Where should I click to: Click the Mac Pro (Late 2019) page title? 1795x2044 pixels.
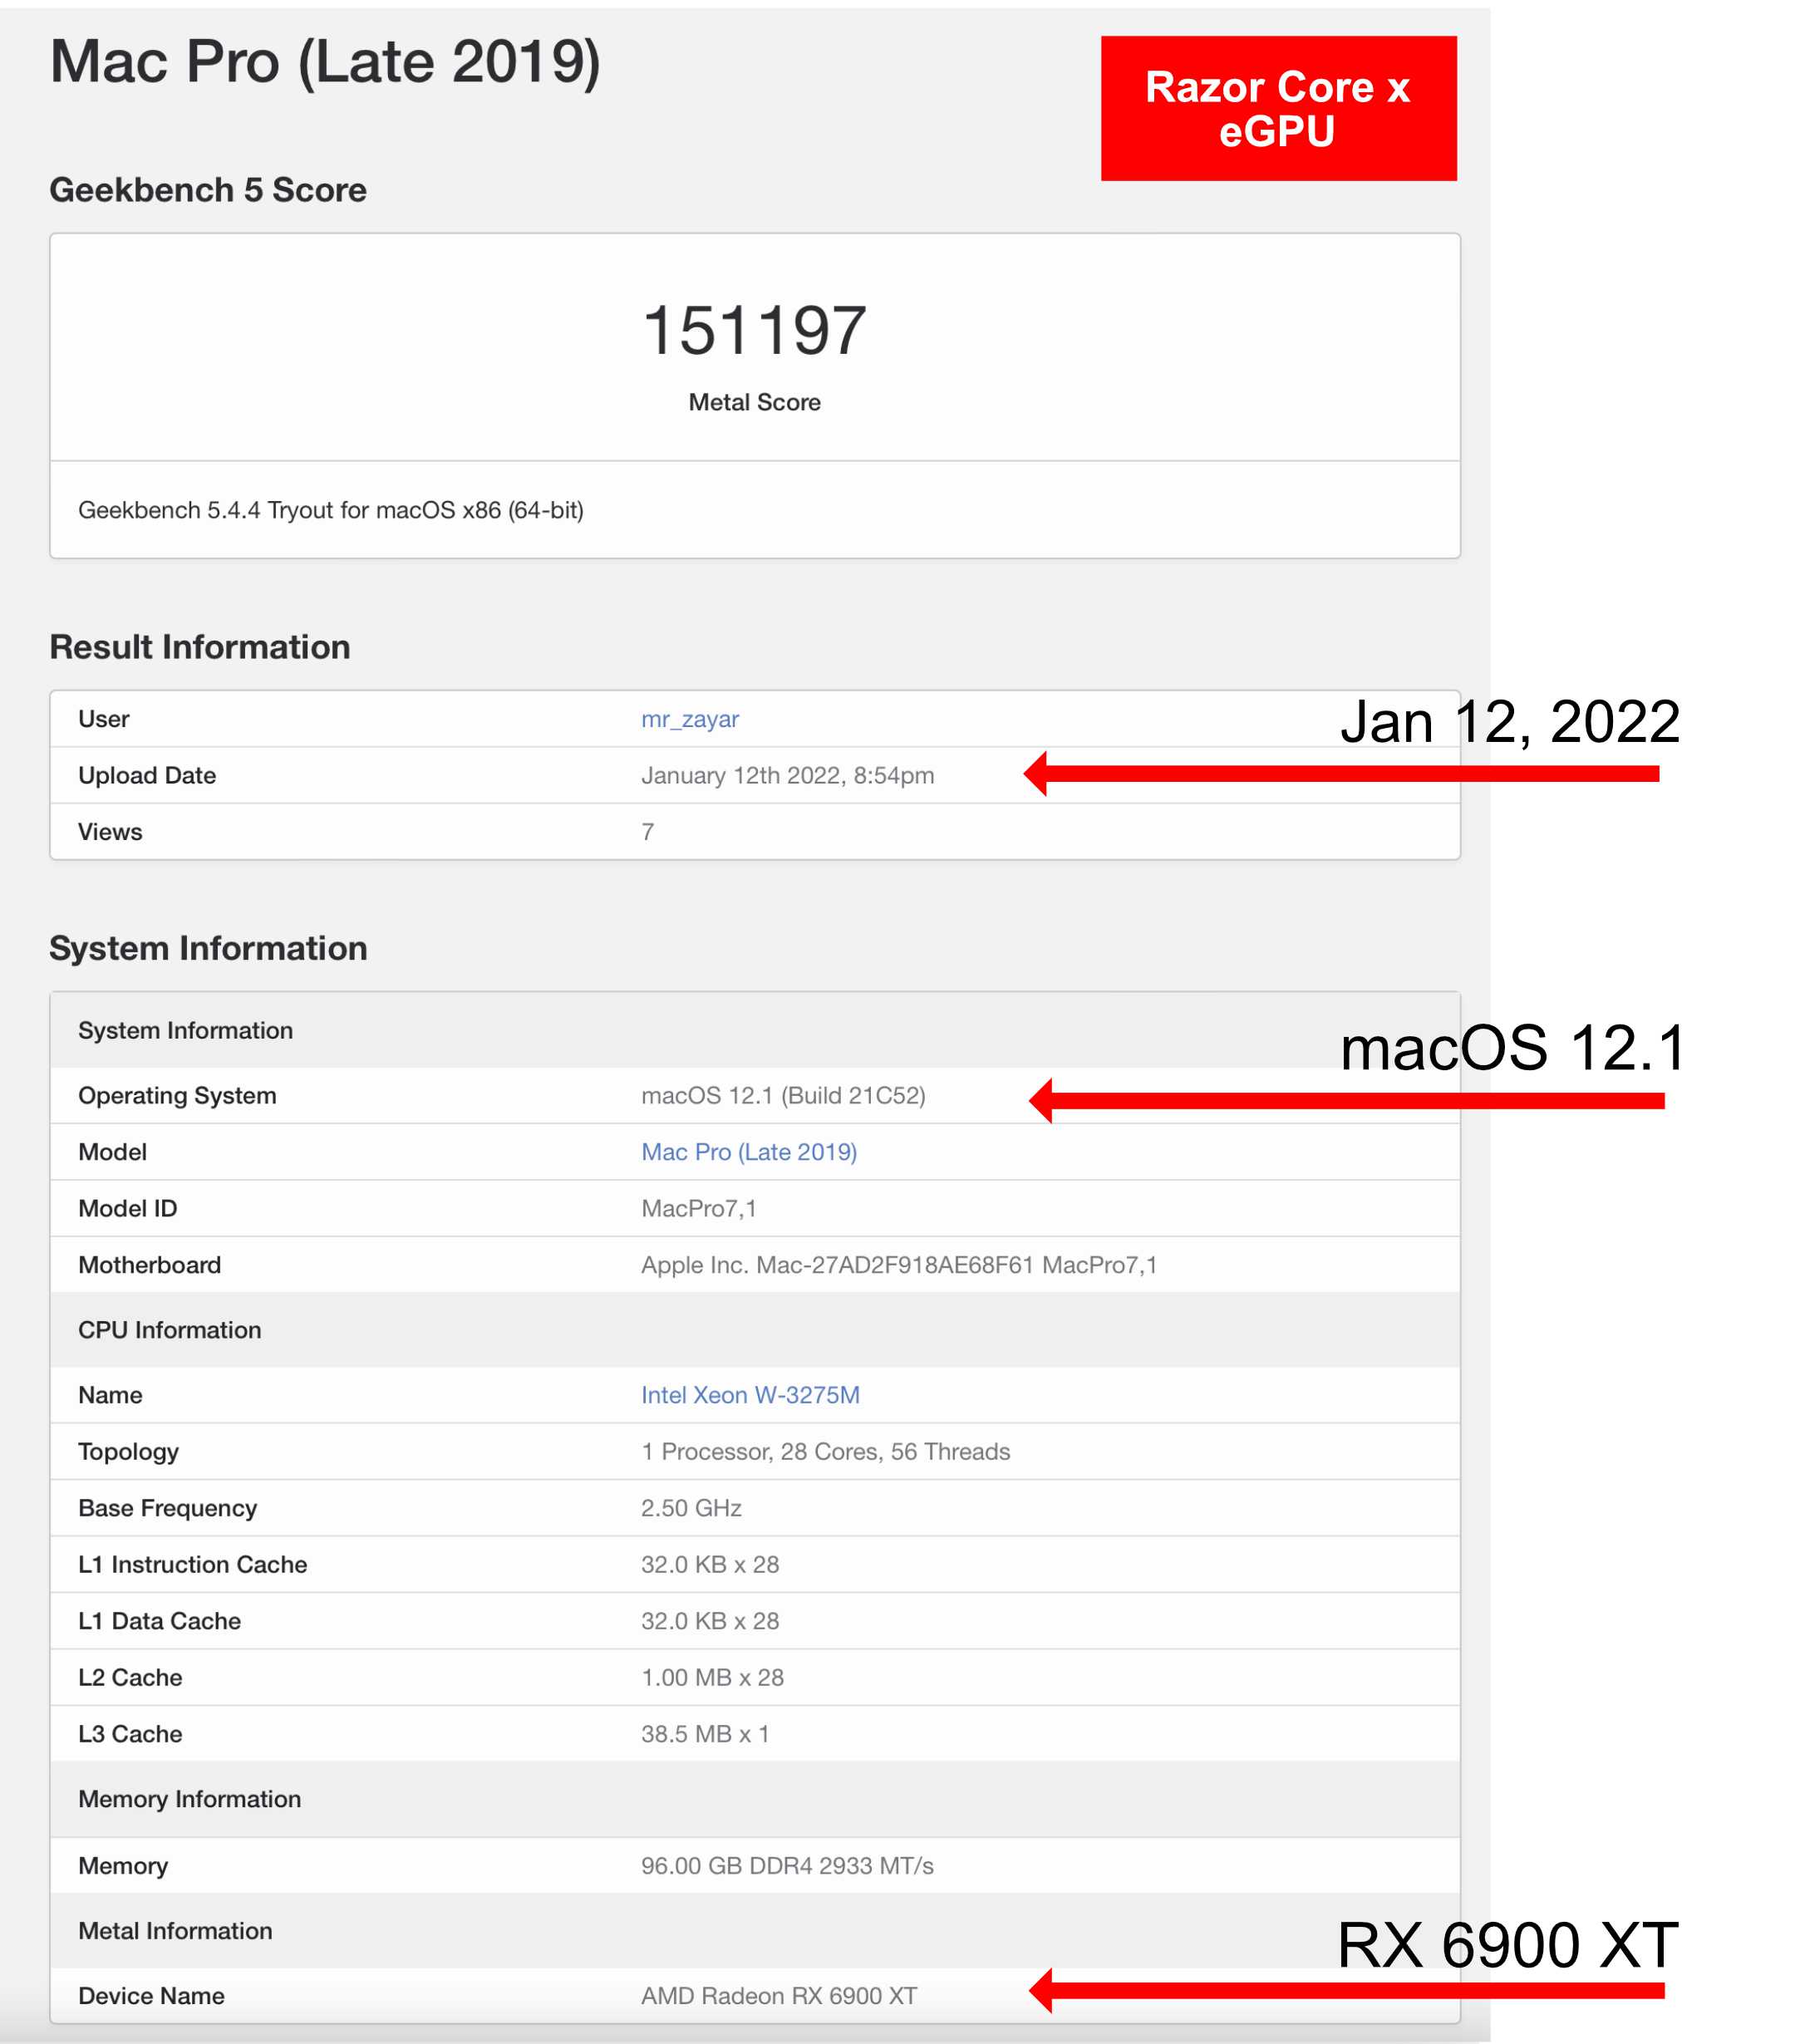click(325, 62)
